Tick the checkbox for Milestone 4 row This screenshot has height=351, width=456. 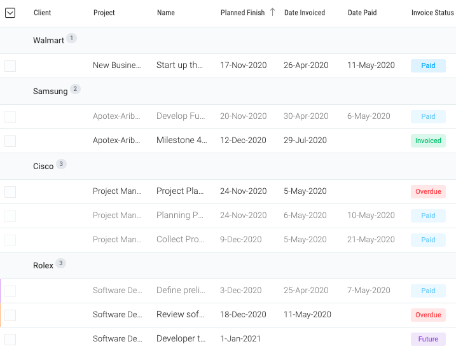(x=10, y=141)
